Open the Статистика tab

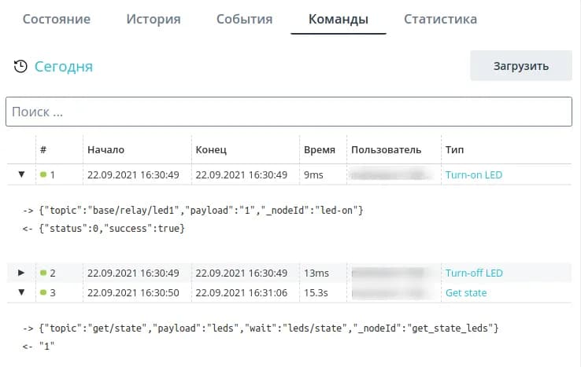pyautogui.click(x=440, y=19)
